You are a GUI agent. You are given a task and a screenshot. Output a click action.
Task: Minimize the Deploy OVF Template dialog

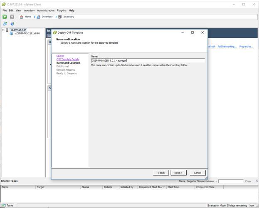pos(183,32)
